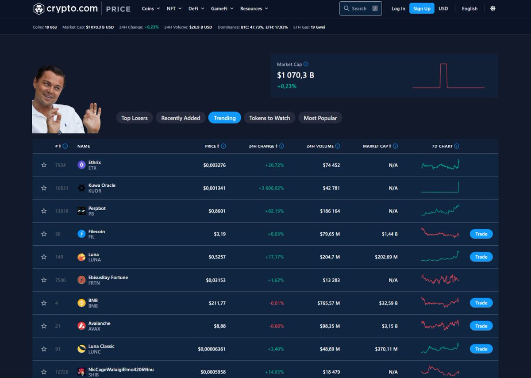531x378 pixels.
Task: Click the Kuwa Oracle +3 606,02% change
Action: coord(271,188)
